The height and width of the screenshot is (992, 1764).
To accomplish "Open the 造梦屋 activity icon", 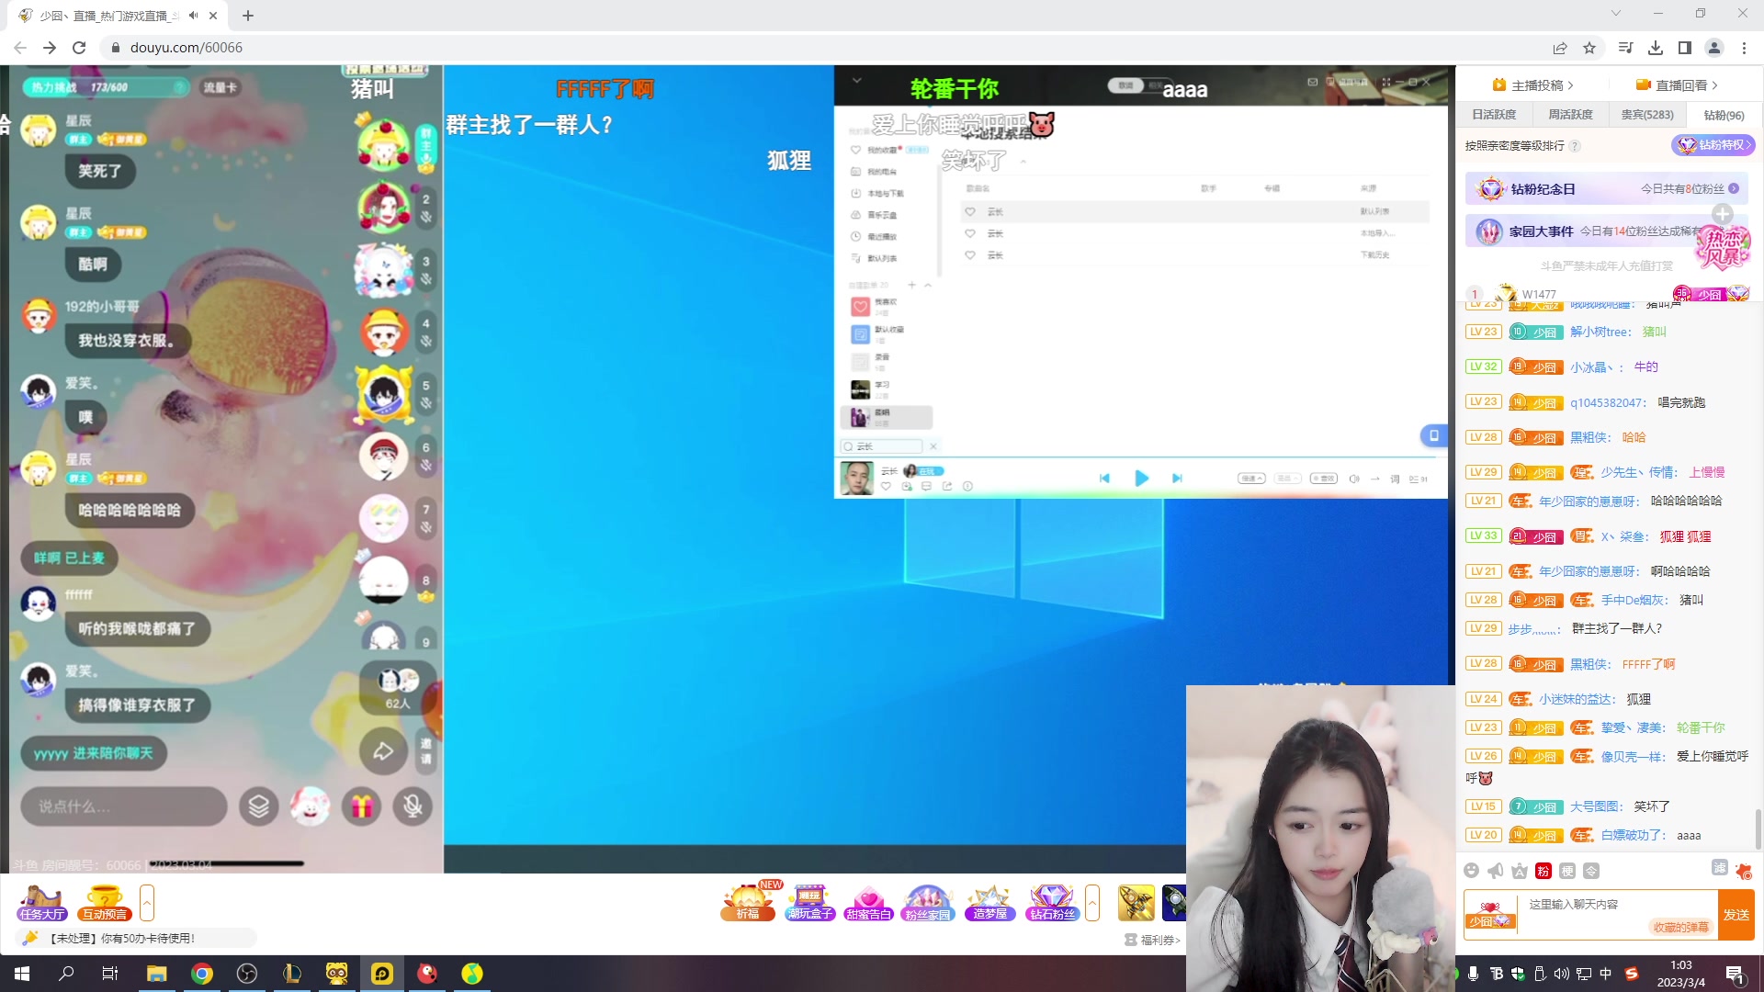I will [990, 902].
